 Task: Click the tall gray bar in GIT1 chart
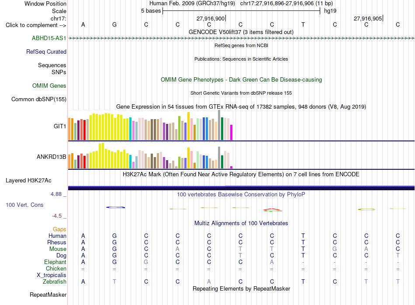(219, 125)
